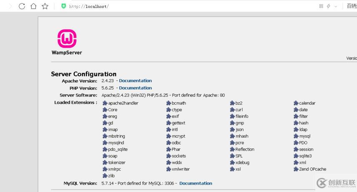
Task: Bookmark this page with the star icon
Action: 45,6
